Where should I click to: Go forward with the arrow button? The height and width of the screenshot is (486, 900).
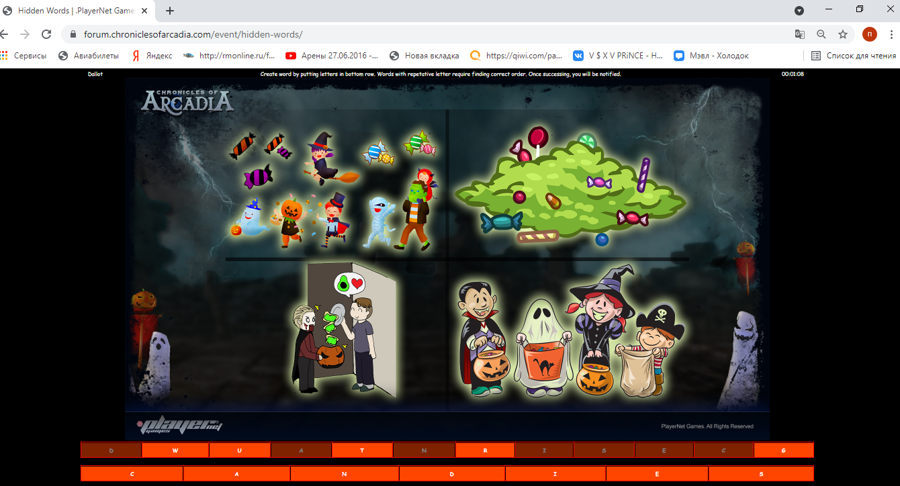click(x=25, y=34)
